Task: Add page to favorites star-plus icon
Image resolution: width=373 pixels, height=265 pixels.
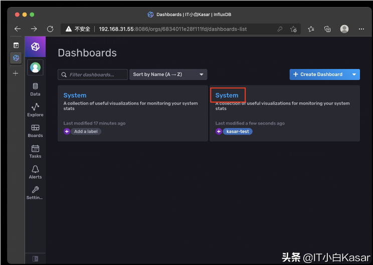Action: [x=293, y=29]
